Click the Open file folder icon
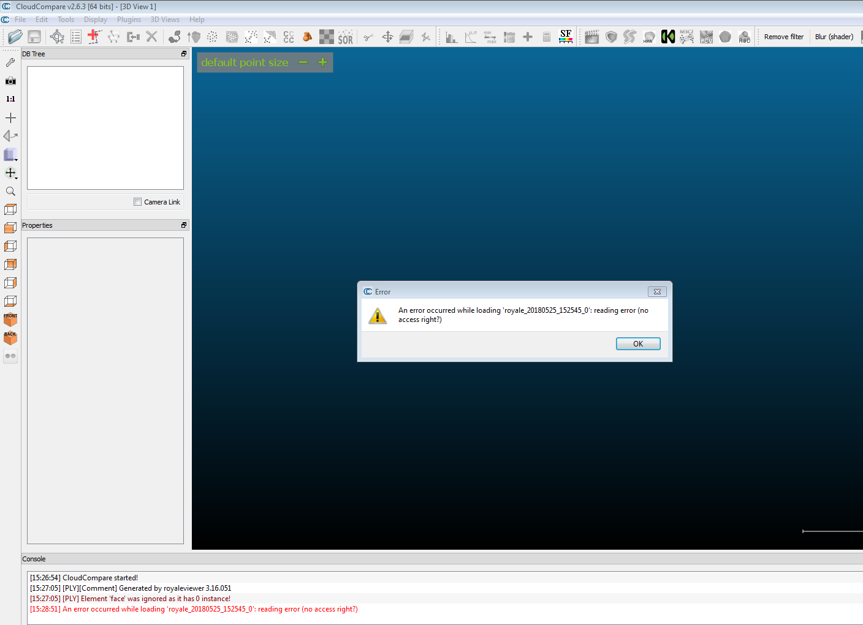The image size is (863, 625). (x=15, y=37)
